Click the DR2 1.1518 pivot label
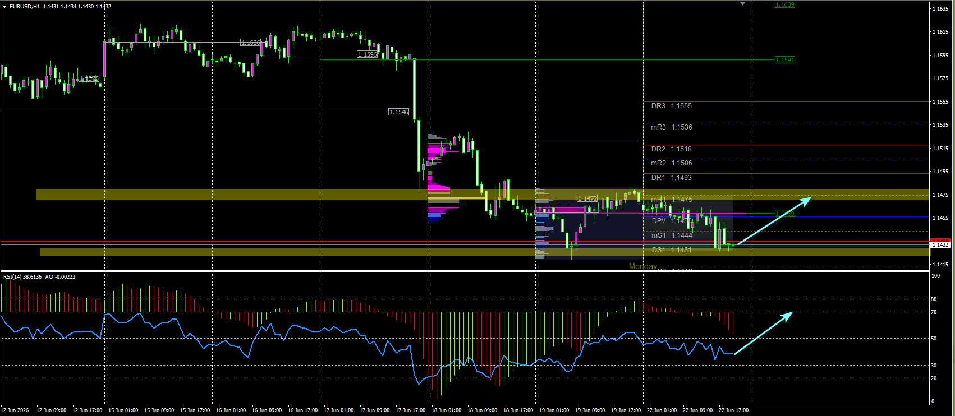The image size is (955, 416). [672, 149]
